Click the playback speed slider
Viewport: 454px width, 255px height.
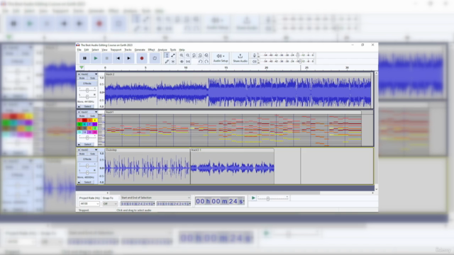(272, 198)
